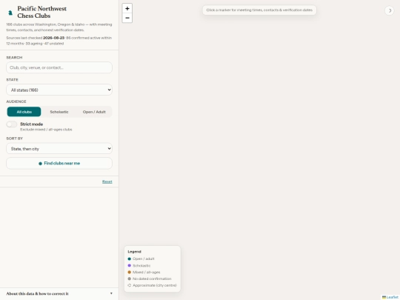Click the Reset link
The width and height of the screenshot is (400, 300).
point(107,181)
